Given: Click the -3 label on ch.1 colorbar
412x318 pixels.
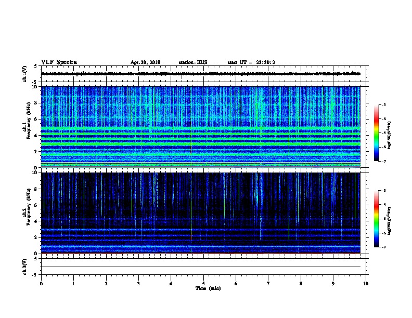Looking at the screenshot, I should point(383,105).
